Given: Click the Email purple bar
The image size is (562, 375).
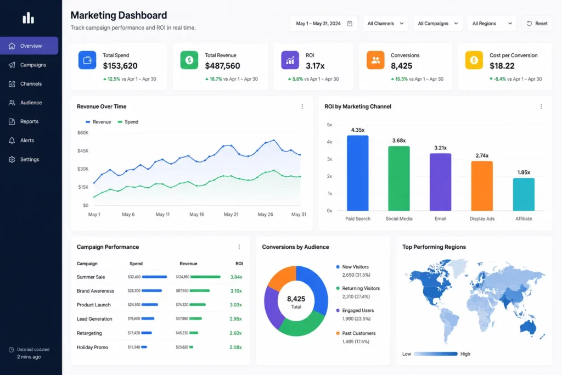Looking at the screenshot, I should coord(441,182).
